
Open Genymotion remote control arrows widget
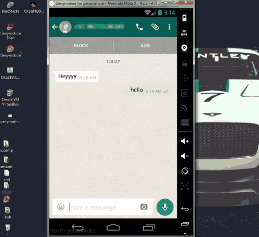point(185,78)
